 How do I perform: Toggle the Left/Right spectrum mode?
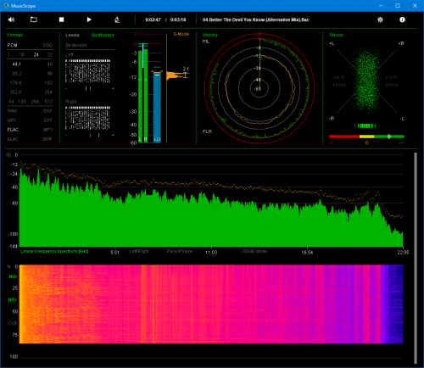[x=139, y=251]
